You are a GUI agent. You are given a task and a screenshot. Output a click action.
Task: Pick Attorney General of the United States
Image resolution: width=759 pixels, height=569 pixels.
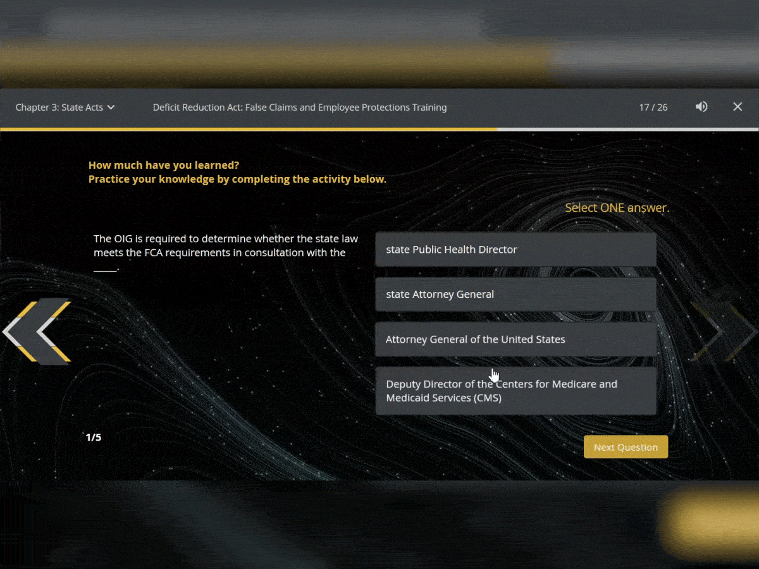515,340
